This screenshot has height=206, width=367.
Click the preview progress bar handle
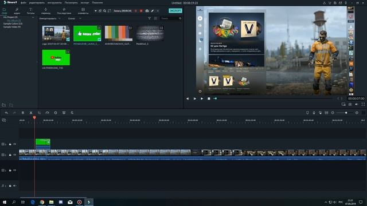215,98
